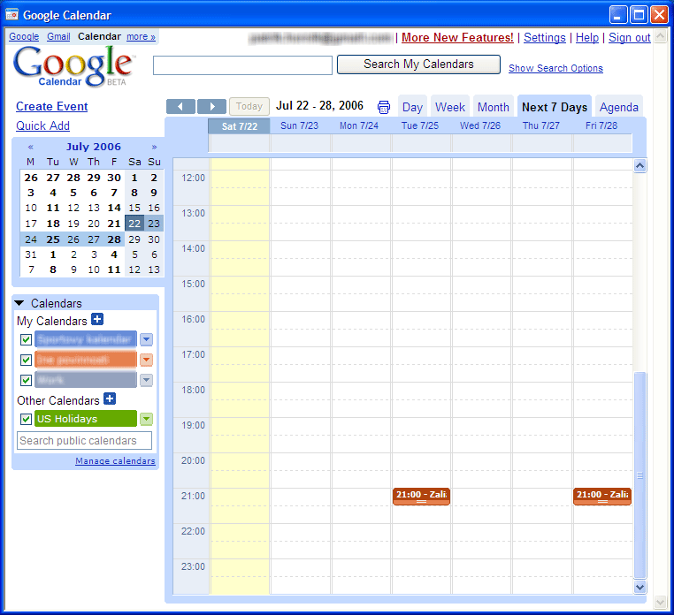Screen dimensions: 674x615
Task: Select the Sun 7/23 column header
Action: click(x=300, y=125)
